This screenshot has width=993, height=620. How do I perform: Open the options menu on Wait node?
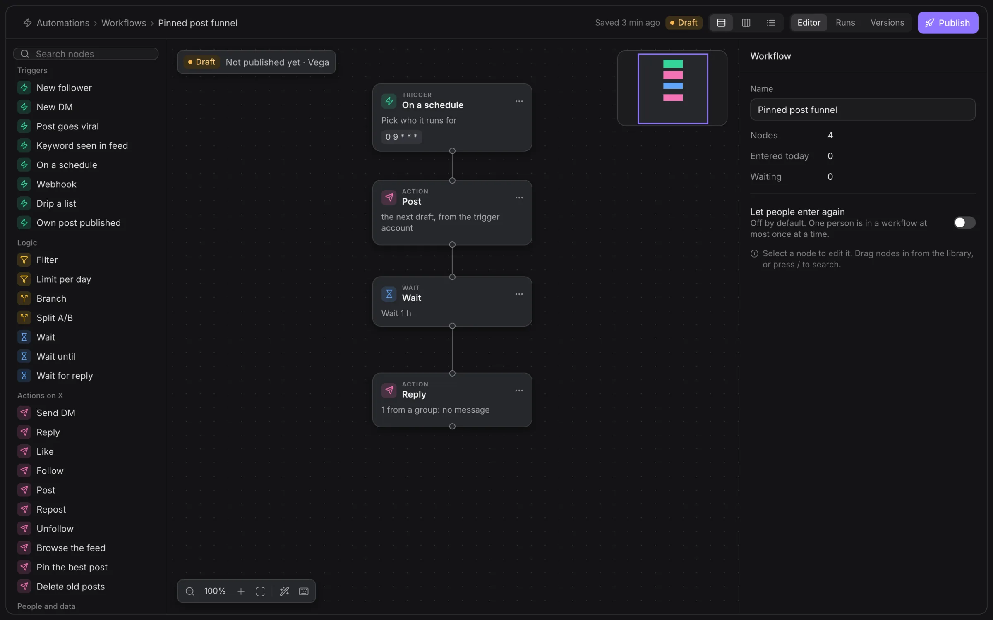[x=519, y=294]
